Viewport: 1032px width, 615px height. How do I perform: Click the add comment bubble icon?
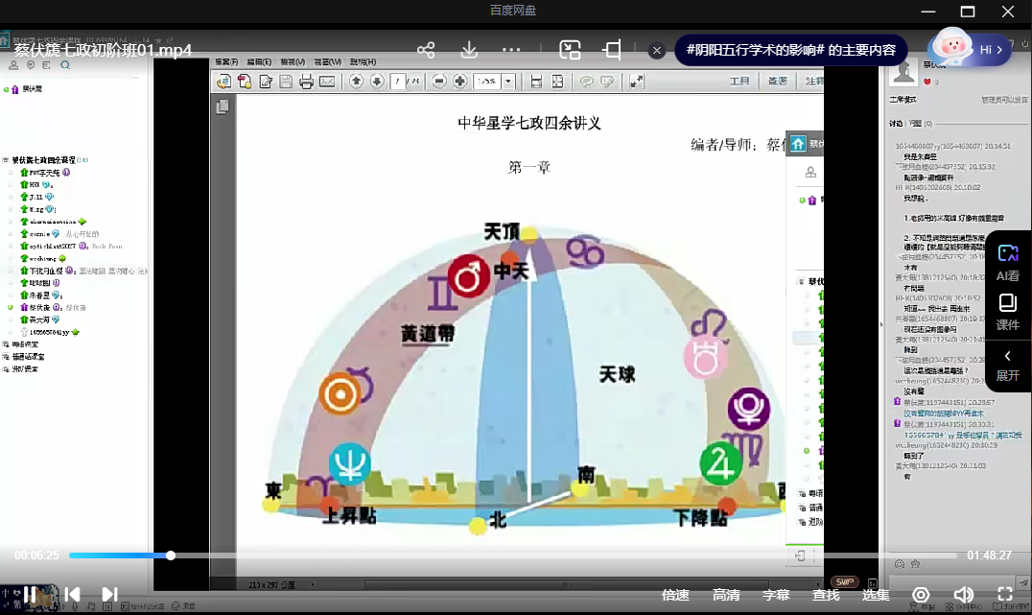click(586, 82)
